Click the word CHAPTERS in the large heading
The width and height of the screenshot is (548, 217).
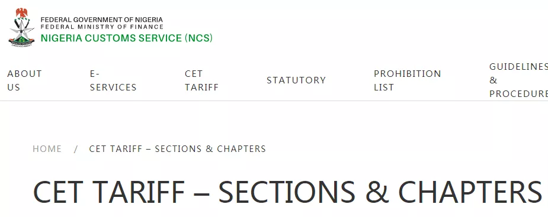[470, 192]
